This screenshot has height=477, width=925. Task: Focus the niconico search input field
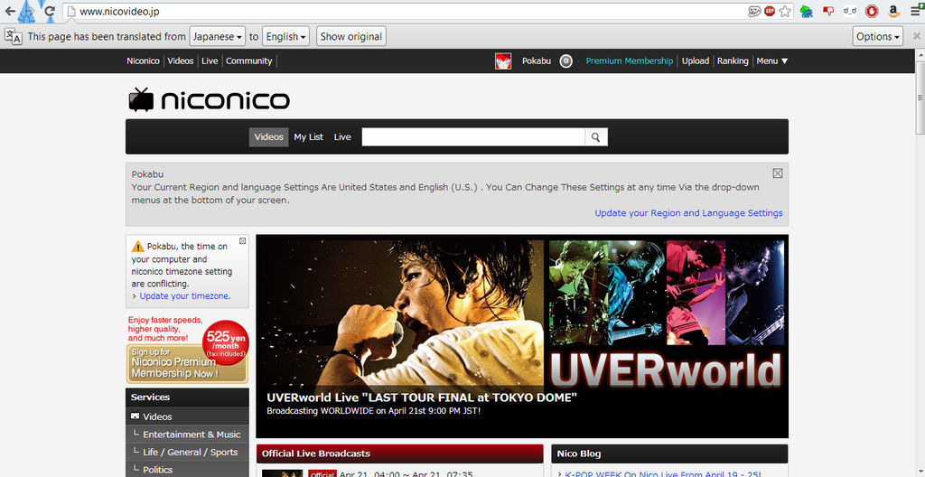click(x=473, y=137)
